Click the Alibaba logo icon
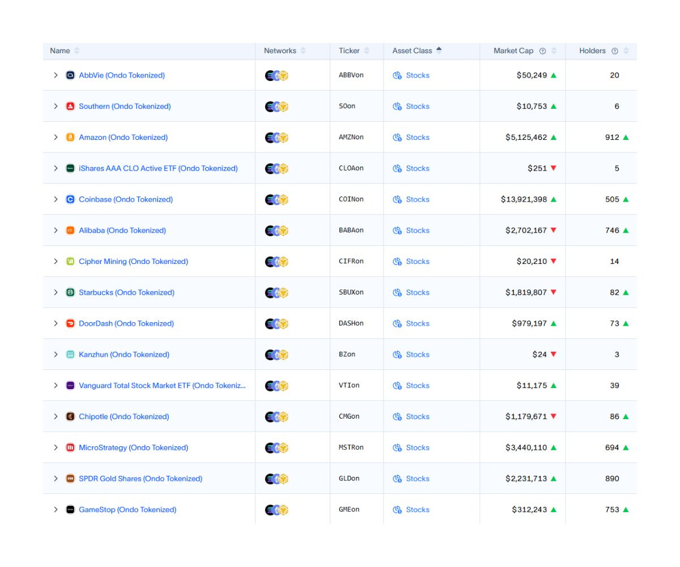 click(70, 231)
